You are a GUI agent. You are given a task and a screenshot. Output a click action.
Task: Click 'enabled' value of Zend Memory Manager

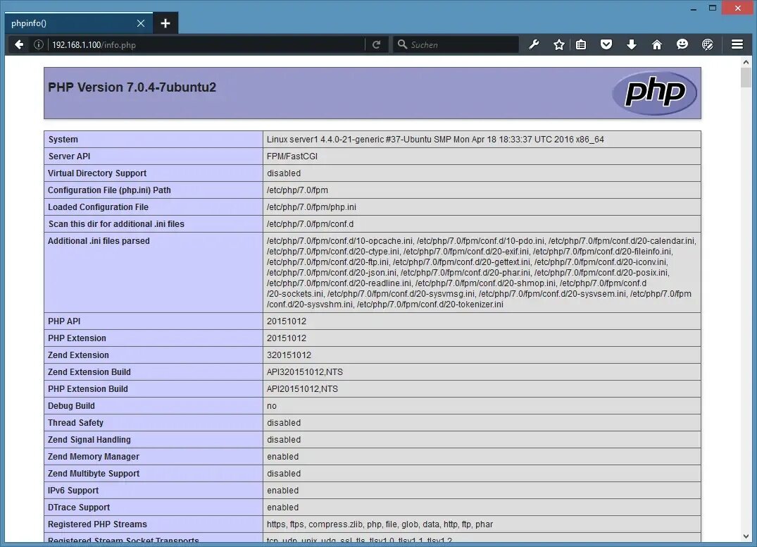283,457
